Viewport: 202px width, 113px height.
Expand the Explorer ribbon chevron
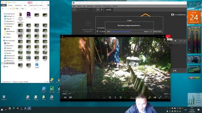tap(46, 5)
